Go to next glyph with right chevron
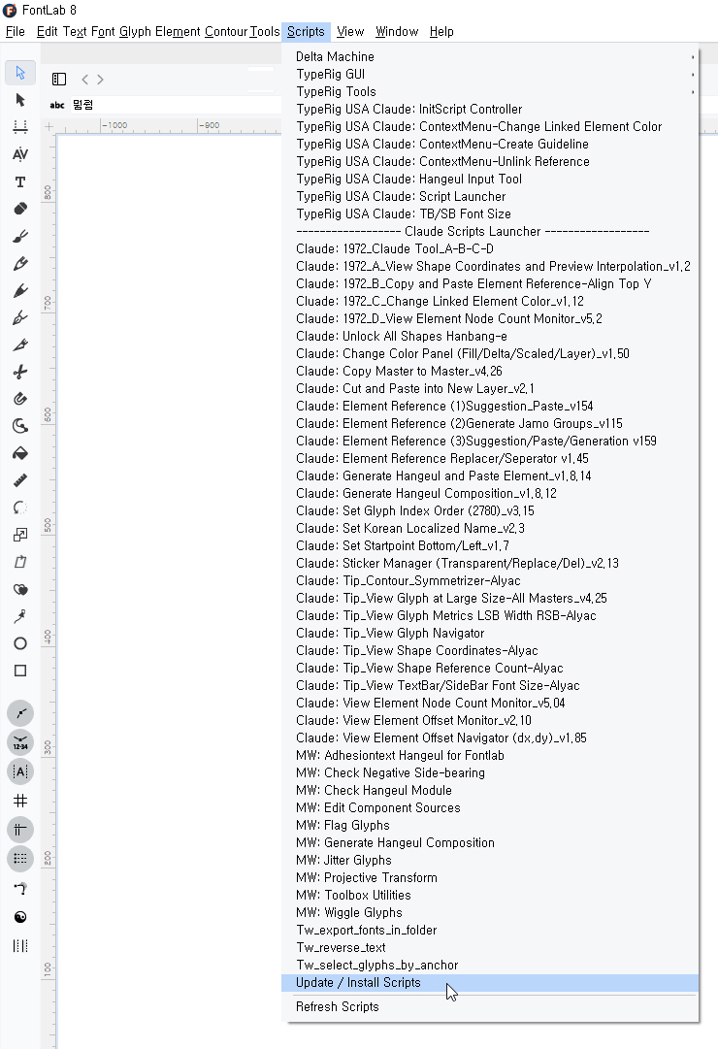Viewport: 718px width, 1049px height. click(x=100, y=79)
